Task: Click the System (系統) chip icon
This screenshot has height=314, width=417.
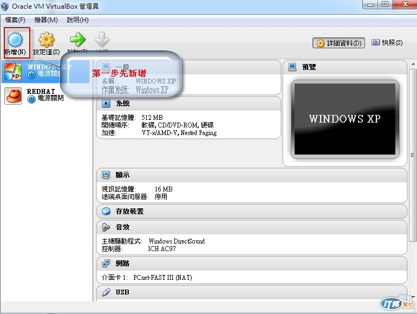Action: 106,104
